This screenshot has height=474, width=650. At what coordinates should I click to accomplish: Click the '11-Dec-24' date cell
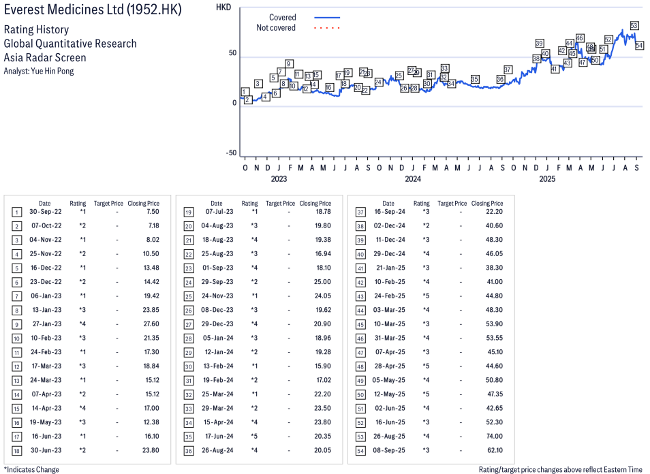(390, 240)
